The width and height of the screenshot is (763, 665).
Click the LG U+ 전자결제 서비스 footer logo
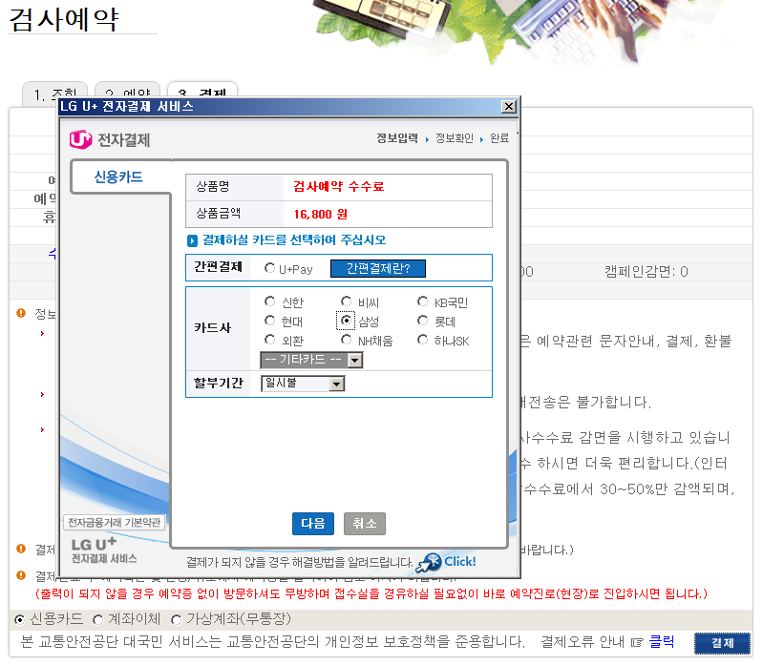tap(104, 550)
